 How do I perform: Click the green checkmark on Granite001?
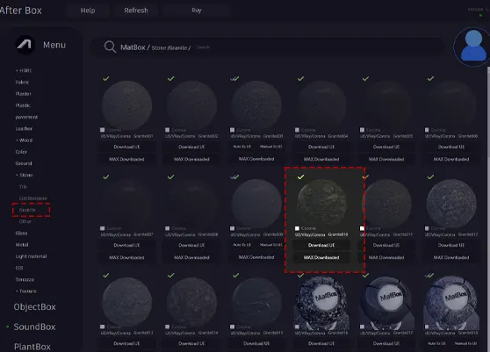click(x=106, y=78)
